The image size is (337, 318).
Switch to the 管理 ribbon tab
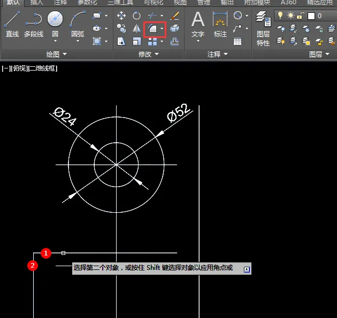click(203, 3)
